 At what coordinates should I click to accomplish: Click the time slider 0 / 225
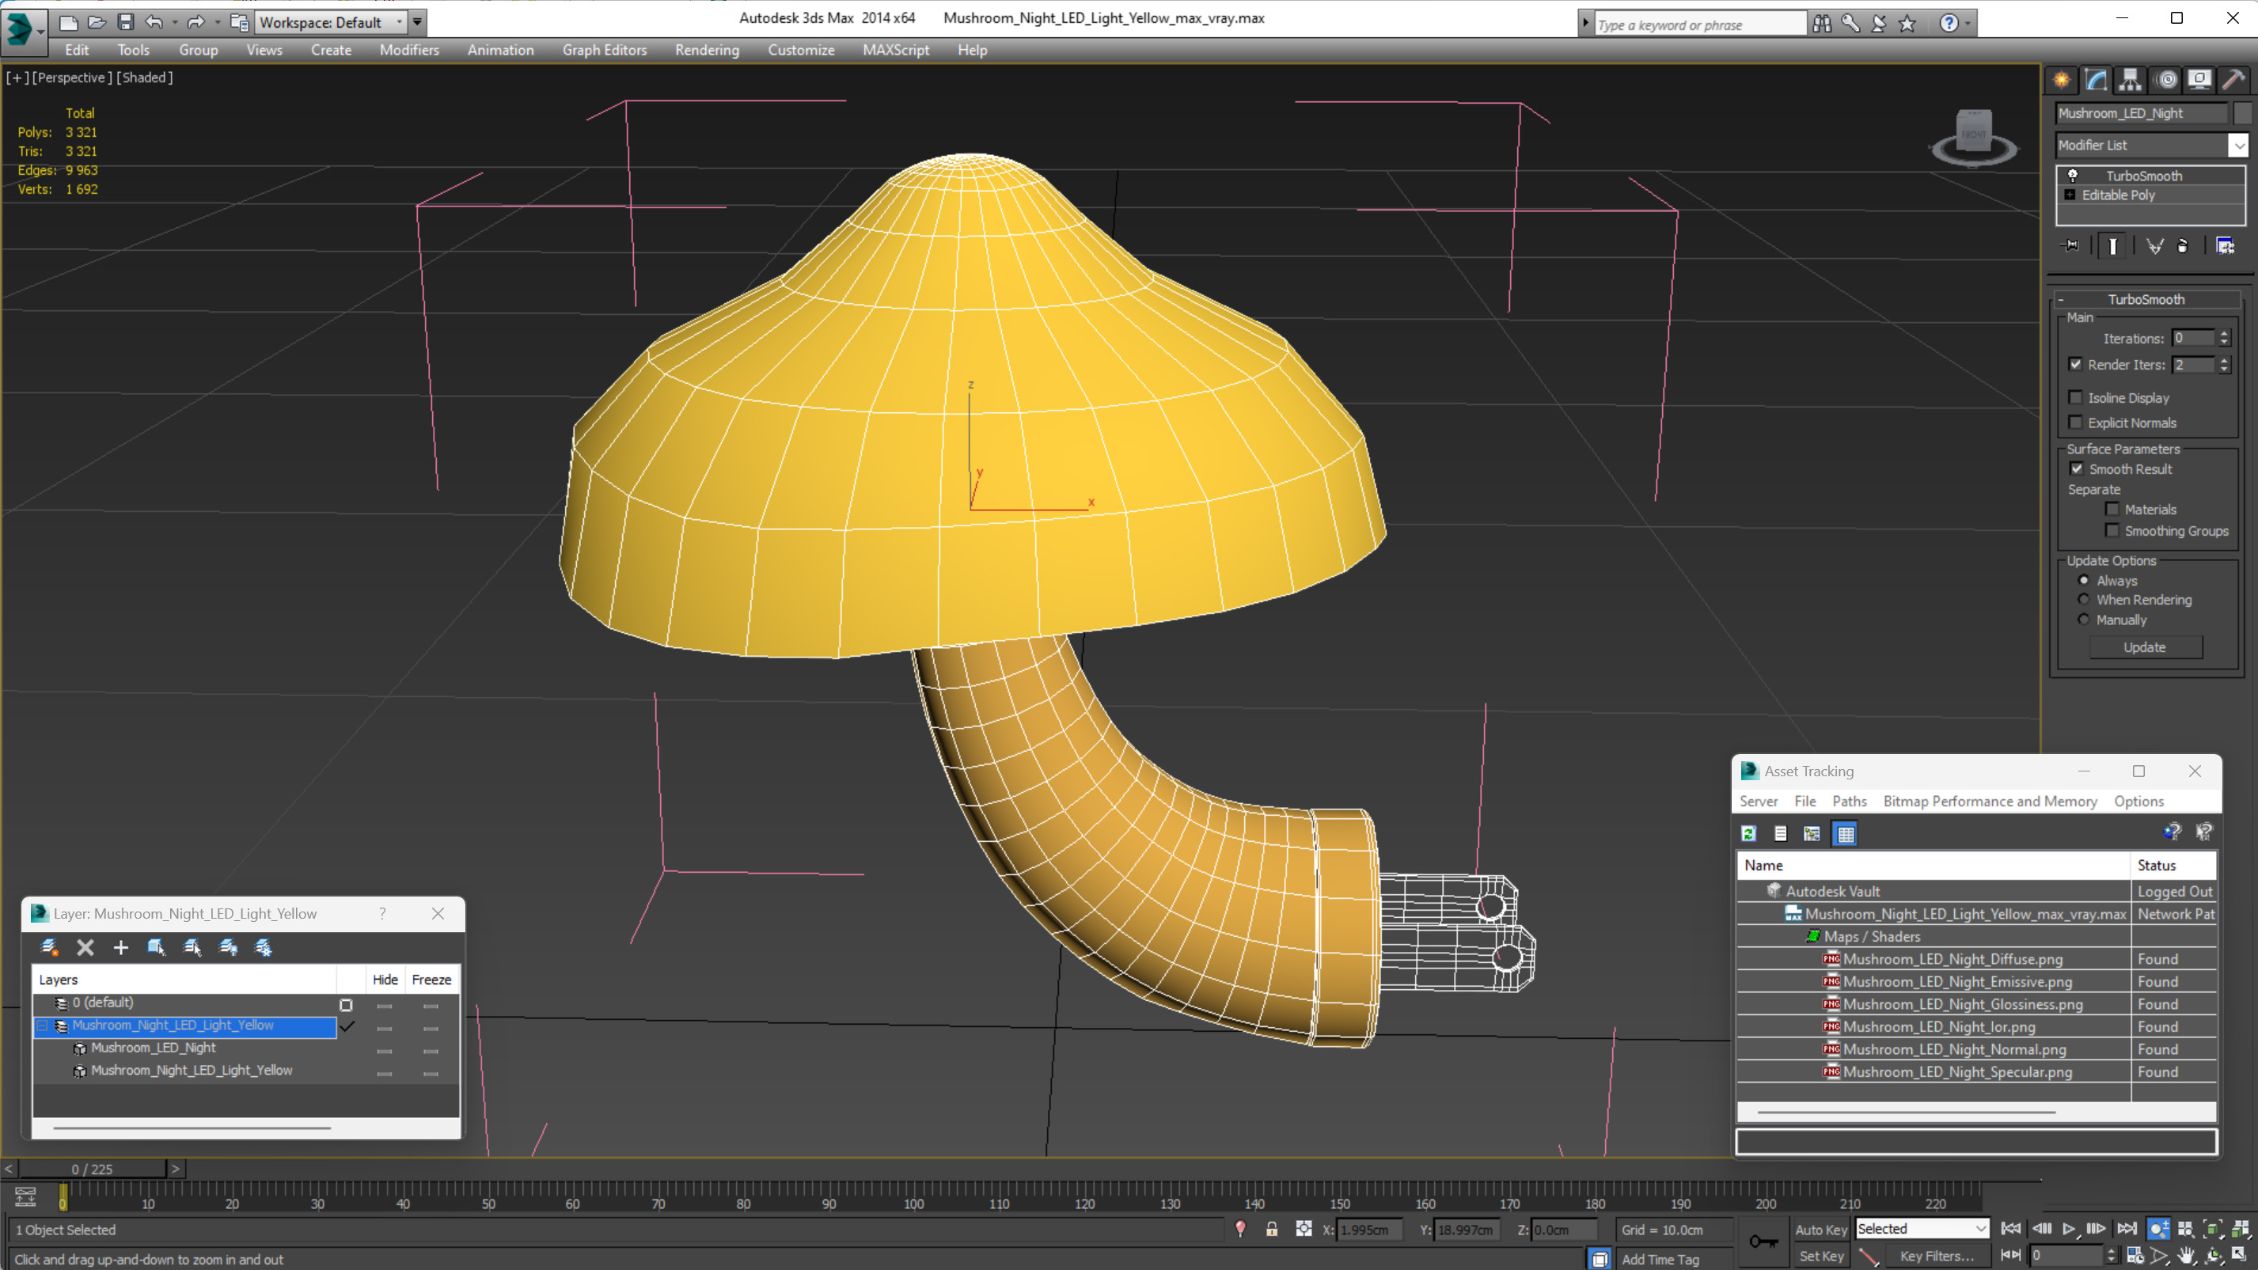click(92, 1170)
